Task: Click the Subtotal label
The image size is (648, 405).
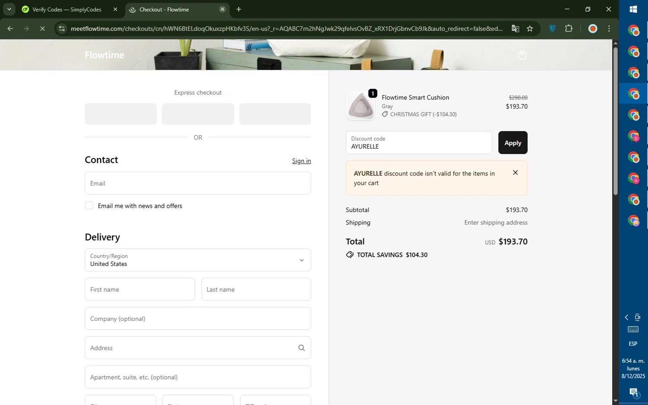Action: pyautogui.click(x=358, y=210)
